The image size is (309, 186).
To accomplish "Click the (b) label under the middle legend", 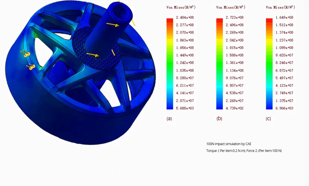I will pos(219,119).
